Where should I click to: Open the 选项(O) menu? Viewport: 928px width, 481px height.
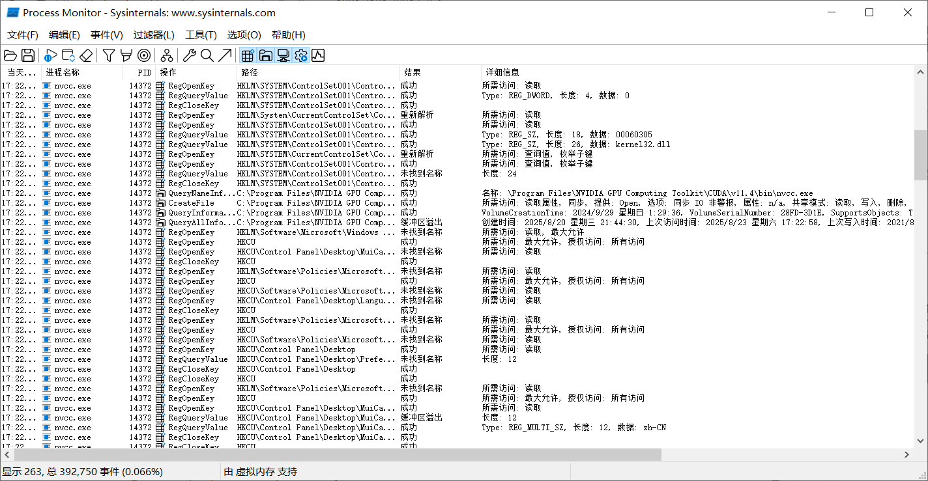244,35
